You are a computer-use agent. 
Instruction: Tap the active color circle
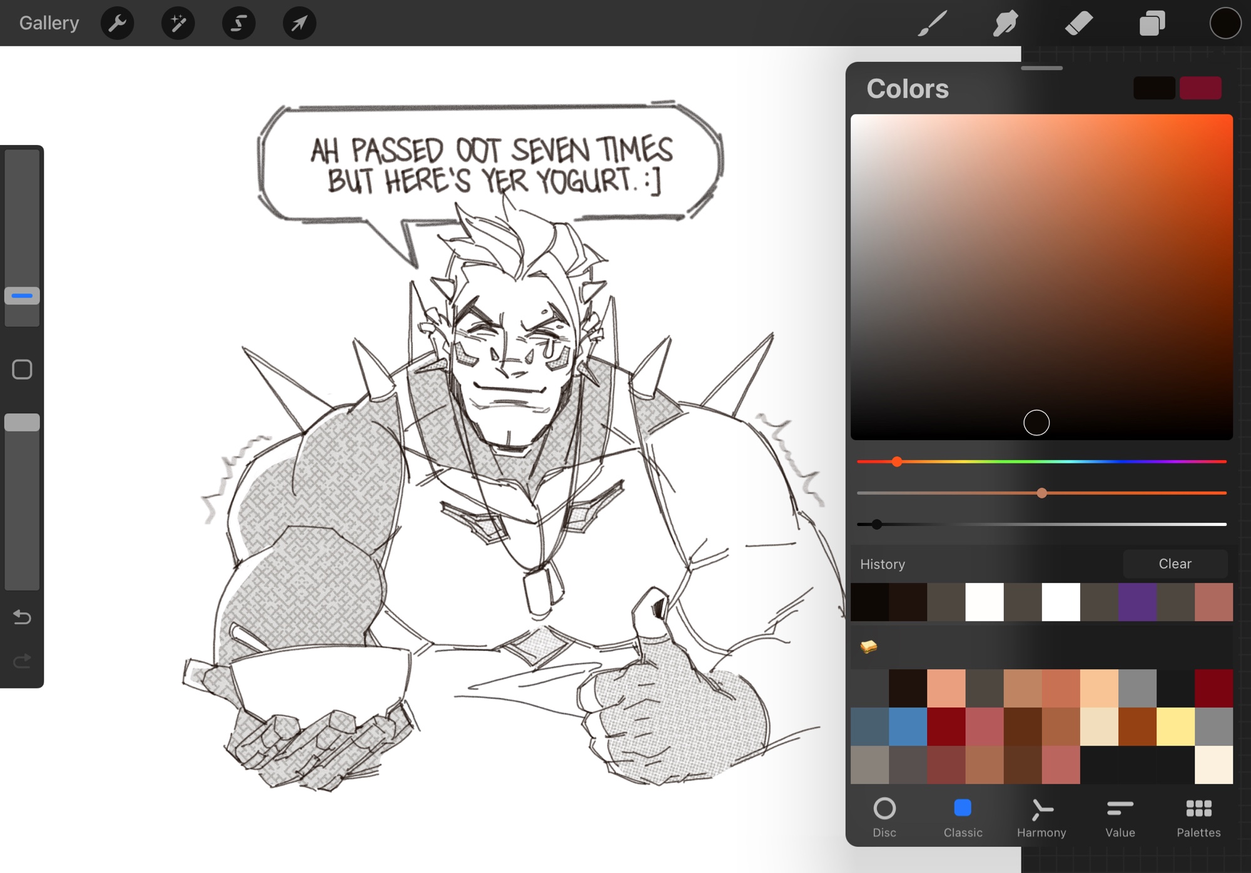tap(1225, 24)
